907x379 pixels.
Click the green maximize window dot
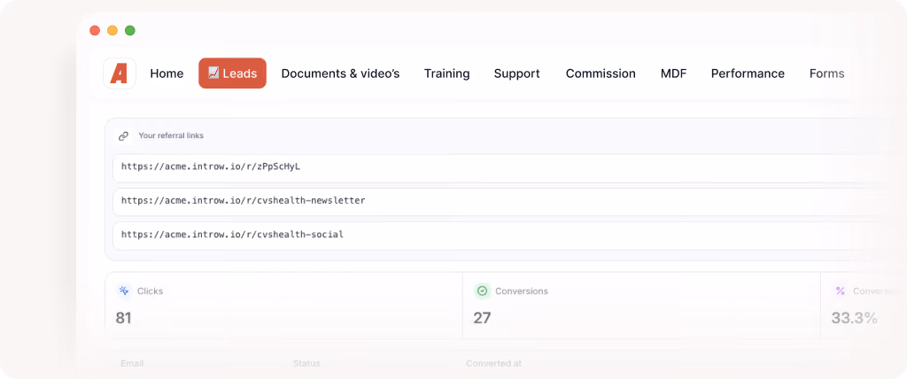point(130,31)
